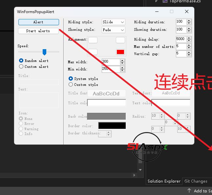This screenshot has width=212, height=195.
Task: Select the Custom style radio button
Action: 71,85
